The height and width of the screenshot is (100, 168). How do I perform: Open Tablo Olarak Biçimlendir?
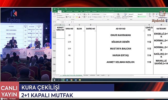click(x=125, y=16)
